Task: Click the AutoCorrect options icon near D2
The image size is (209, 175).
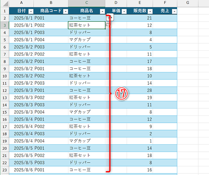Action: click(110, 17)
